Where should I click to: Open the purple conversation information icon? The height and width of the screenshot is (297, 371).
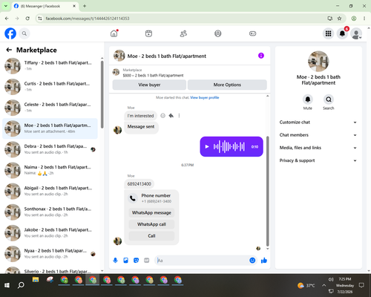(261, 56)
